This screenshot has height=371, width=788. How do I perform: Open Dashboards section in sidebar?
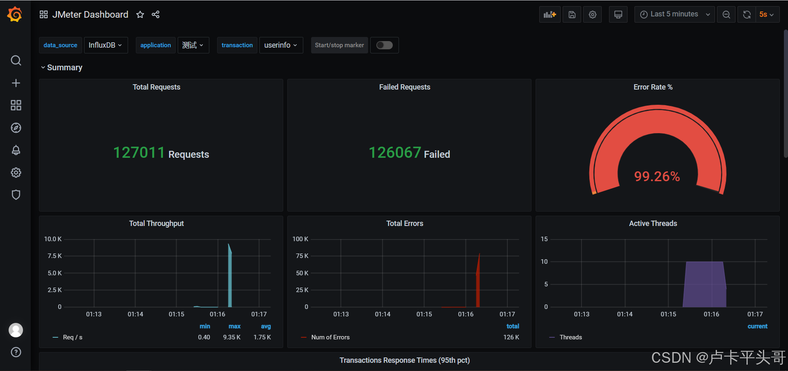pyautogui.click(x=16, y=105)
